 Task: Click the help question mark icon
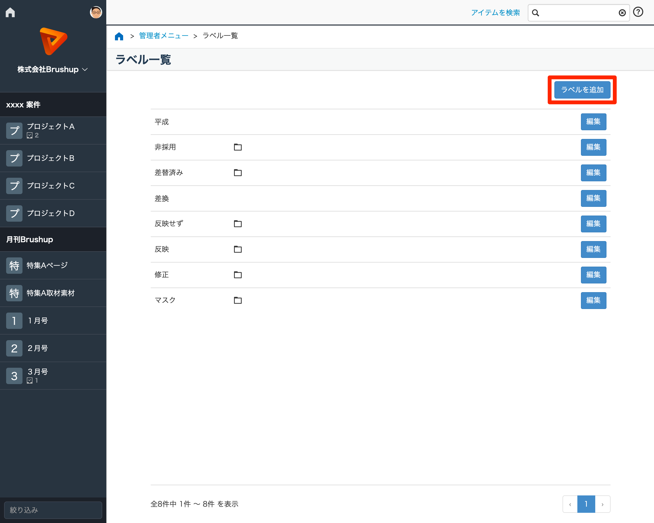[x=638, y=12]
